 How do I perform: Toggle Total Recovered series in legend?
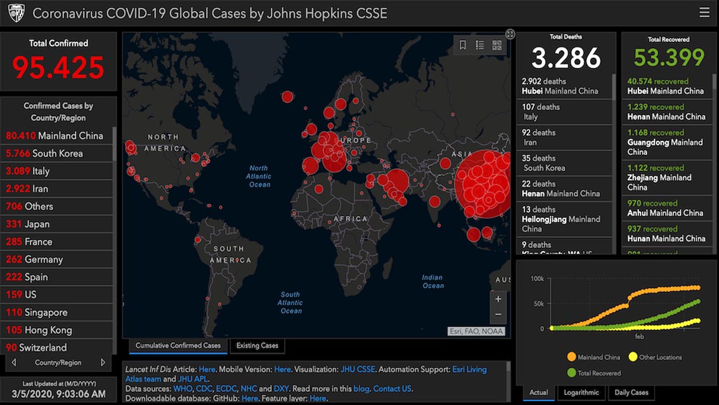pos(594,373)
